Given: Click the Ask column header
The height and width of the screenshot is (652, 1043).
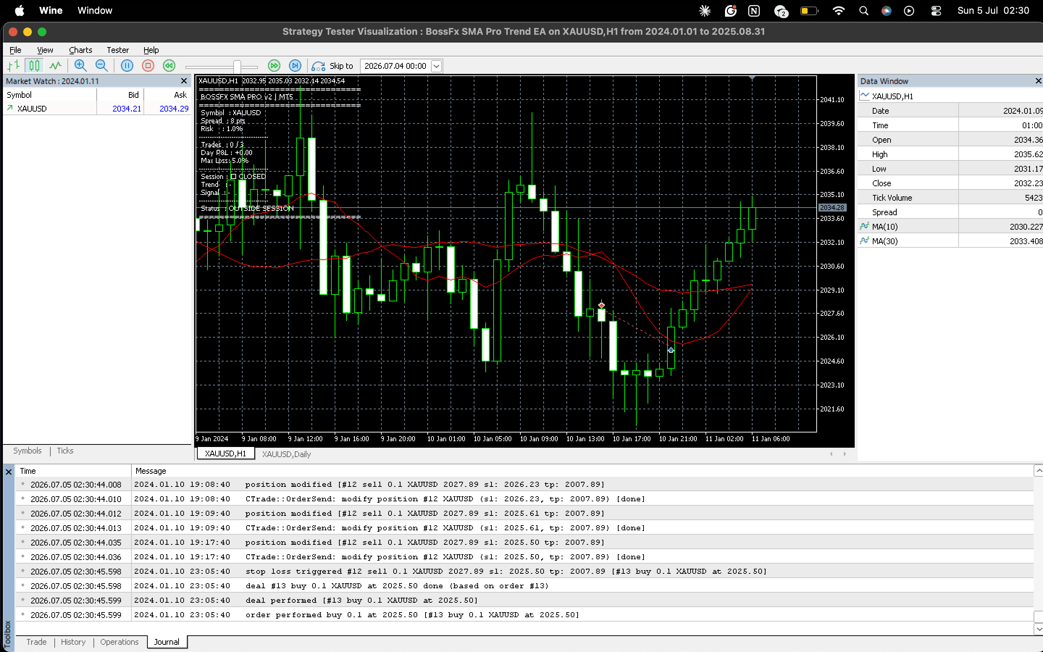Looking at the screenshot, I should click(x=167, y=95).
